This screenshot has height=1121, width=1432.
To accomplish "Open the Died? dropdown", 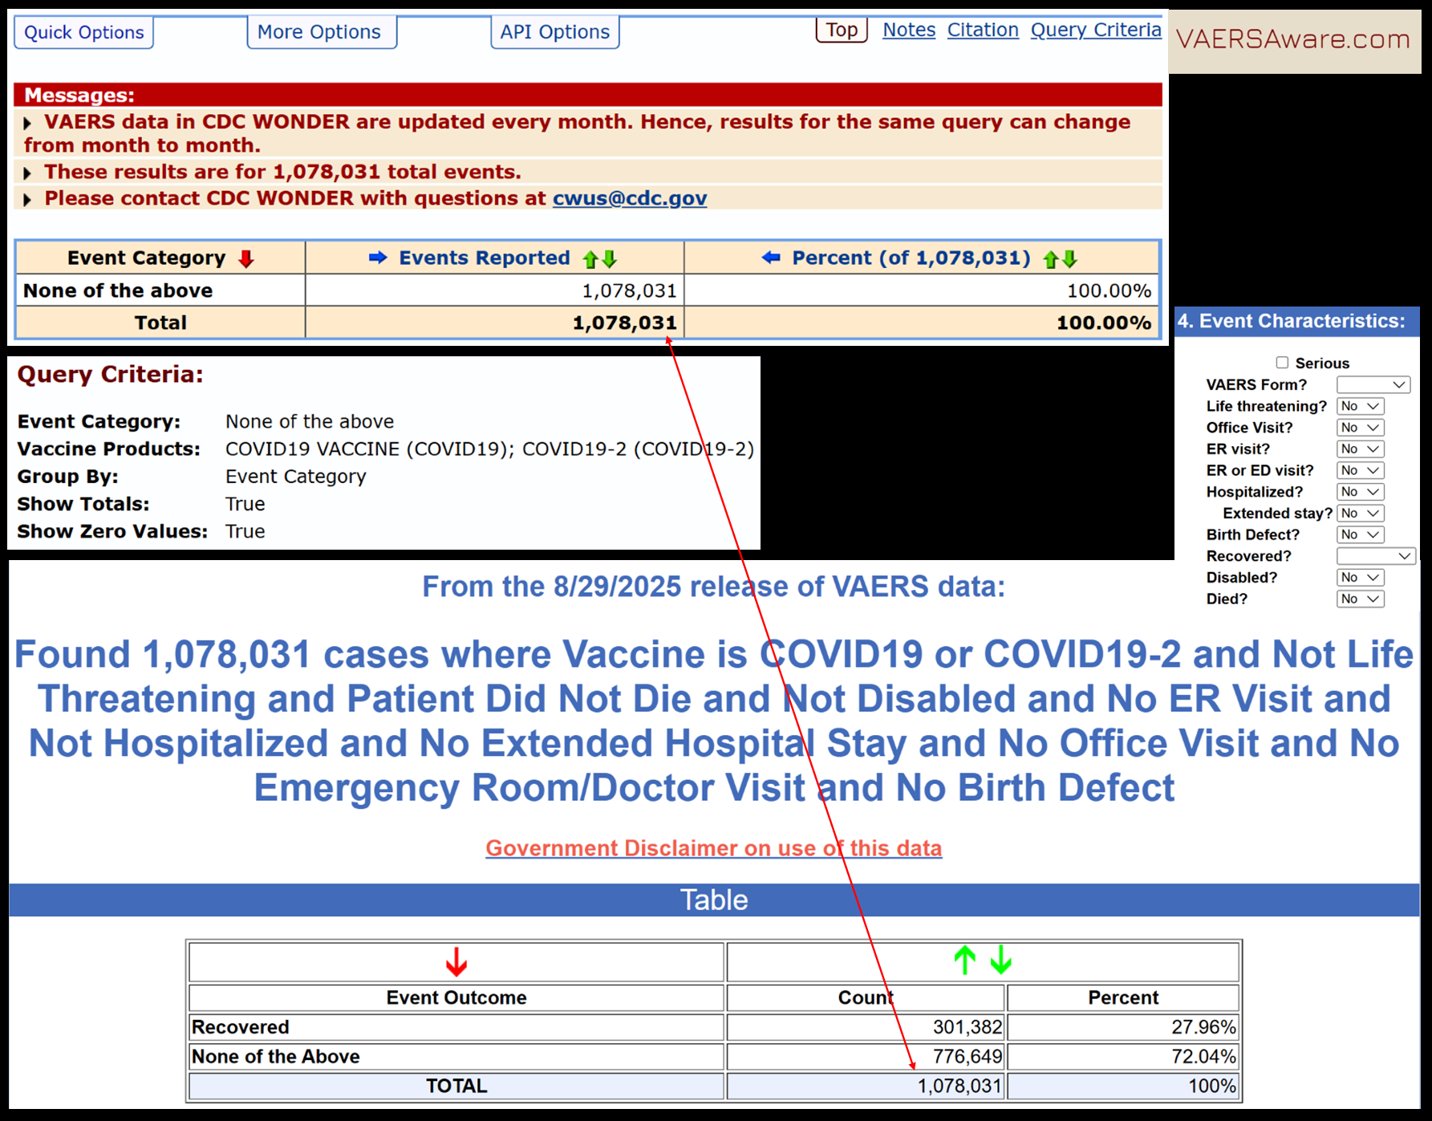I will point(1361,599).
